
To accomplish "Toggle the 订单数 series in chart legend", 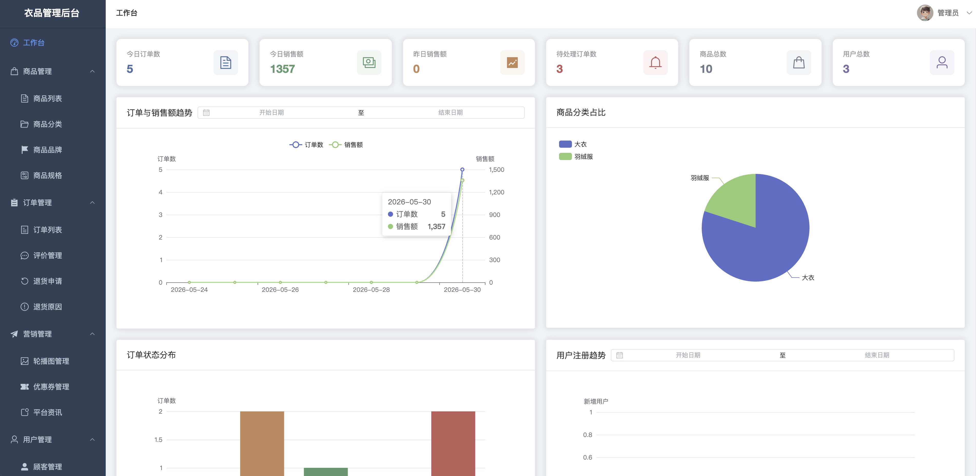I will click(306, 145).
